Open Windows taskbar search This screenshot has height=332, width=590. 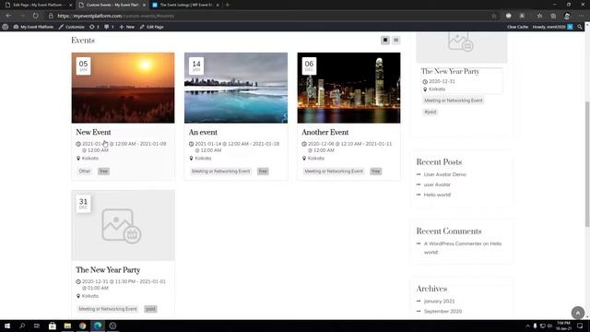pyautogui.click(x=22, y=326)
